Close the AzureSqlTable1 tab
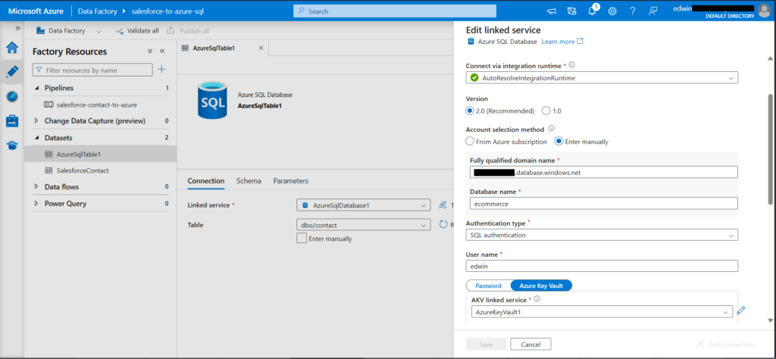Viewport: 776px width, 359px height. tap(261, 48)
